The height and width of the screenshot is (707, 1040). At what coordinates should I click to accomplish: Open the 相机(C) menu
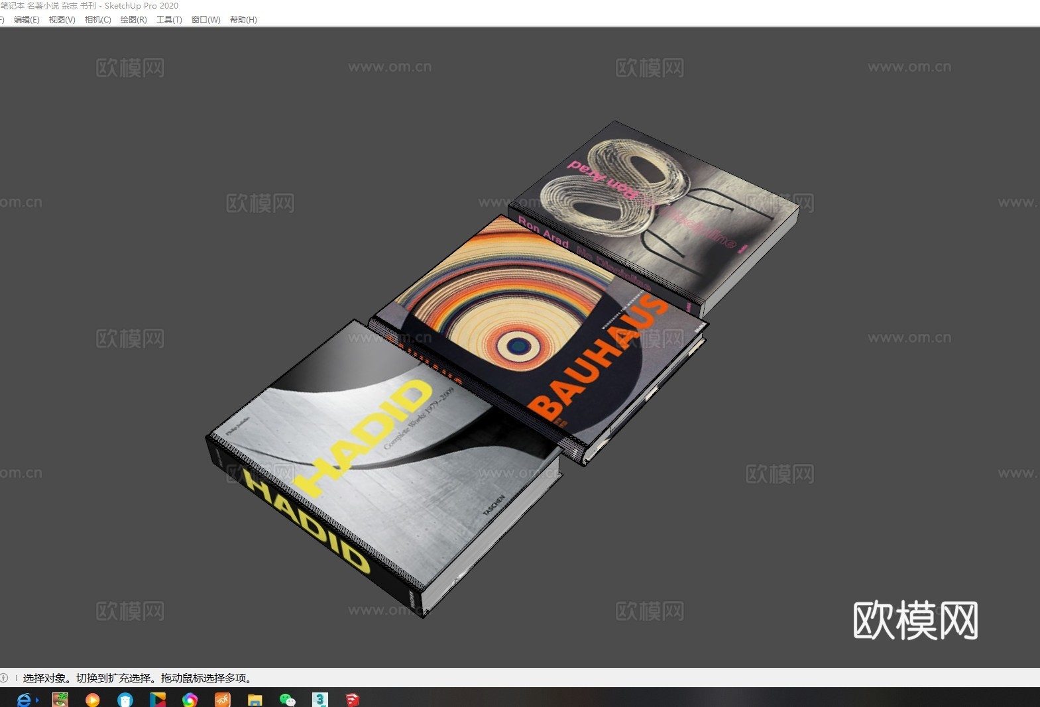(97, 20)
